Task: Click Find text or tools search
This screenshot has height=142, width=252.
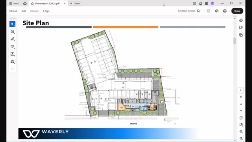Action: point(189,11)
